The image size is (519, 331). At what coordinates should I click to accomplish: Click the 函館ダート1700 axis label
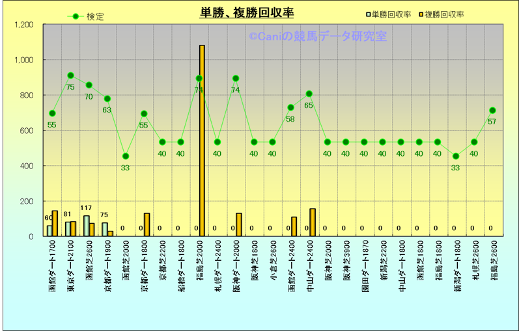point(52,267)
